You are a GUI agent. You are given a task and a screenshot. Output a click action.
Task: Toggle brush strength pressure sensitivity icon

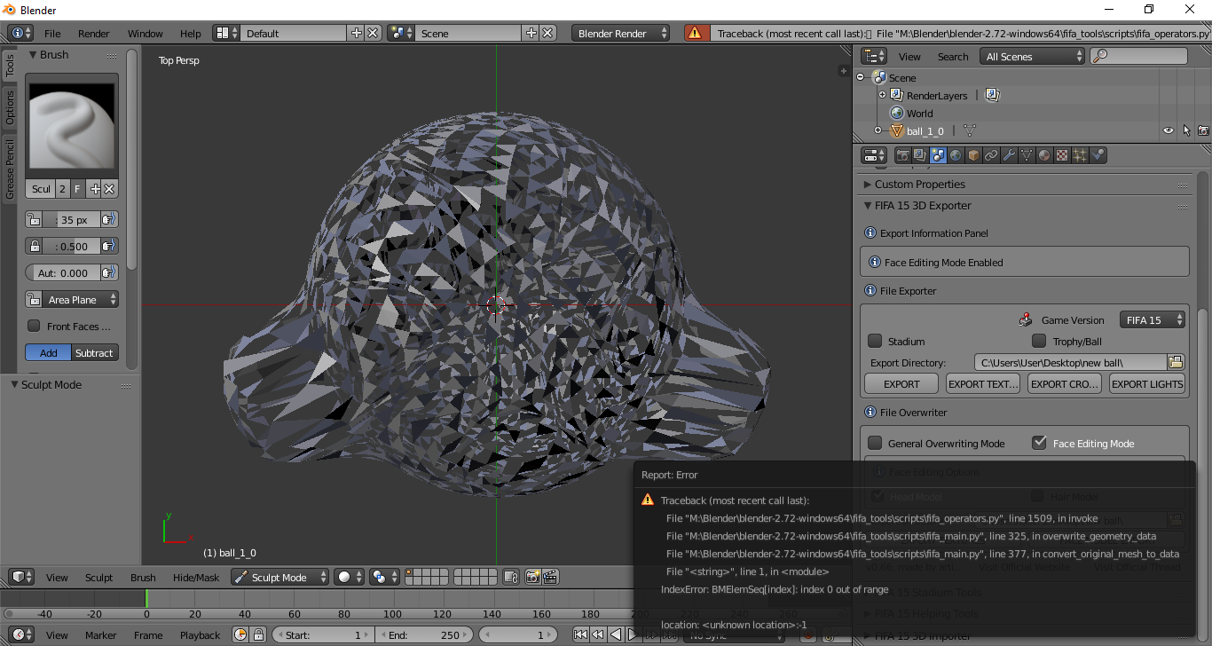109,246
